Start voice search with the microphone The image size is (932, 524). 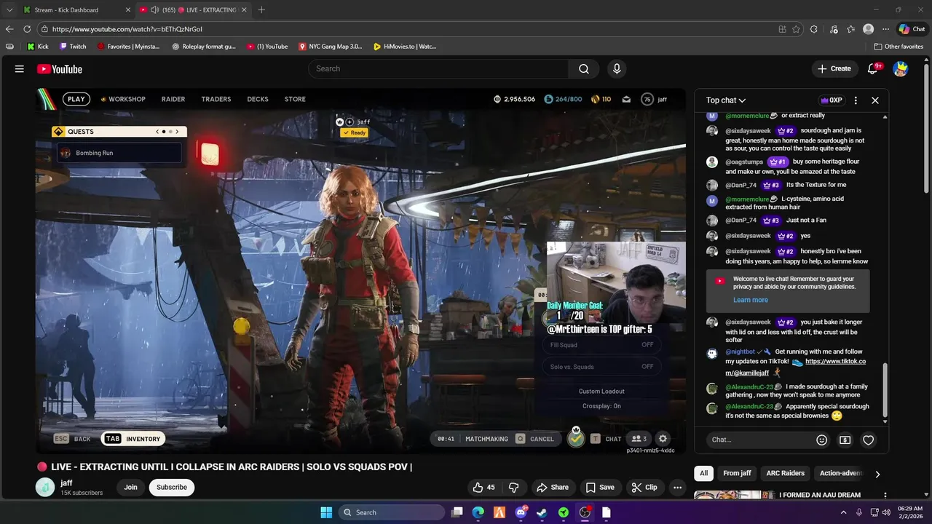[617, 68]
